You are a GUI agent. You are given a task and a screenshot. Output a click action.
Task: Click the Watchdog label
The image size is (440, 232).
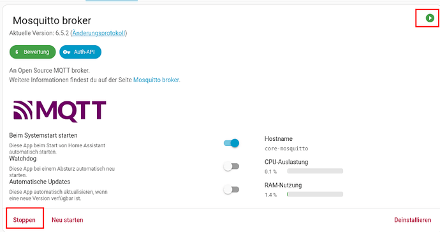(23, 159)
